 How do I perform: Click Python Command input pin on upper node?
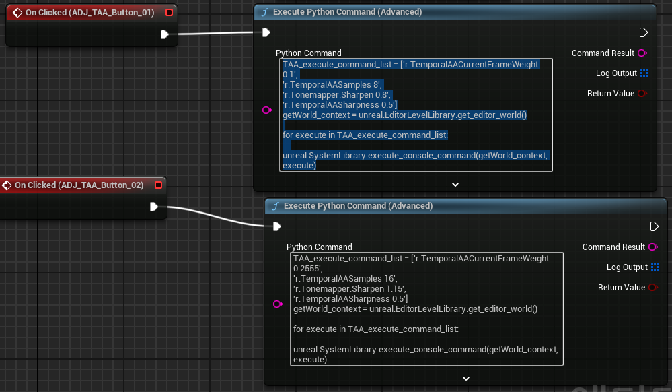[267, 110]
